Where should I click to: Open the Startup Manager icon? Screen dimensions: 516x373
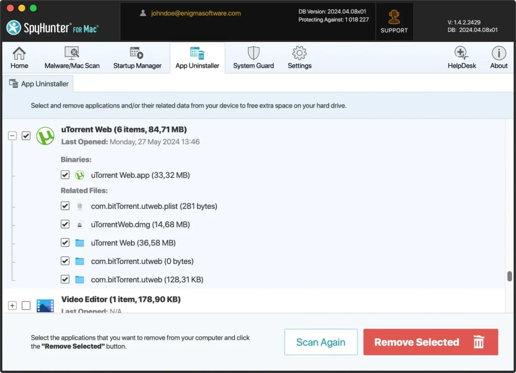click(137, 53)
